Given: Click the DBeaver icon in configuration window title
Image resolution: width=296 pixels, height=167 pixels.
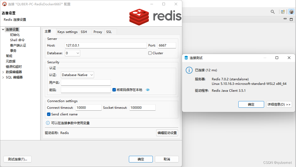Looking at the screenshot, I should point(4,4).
